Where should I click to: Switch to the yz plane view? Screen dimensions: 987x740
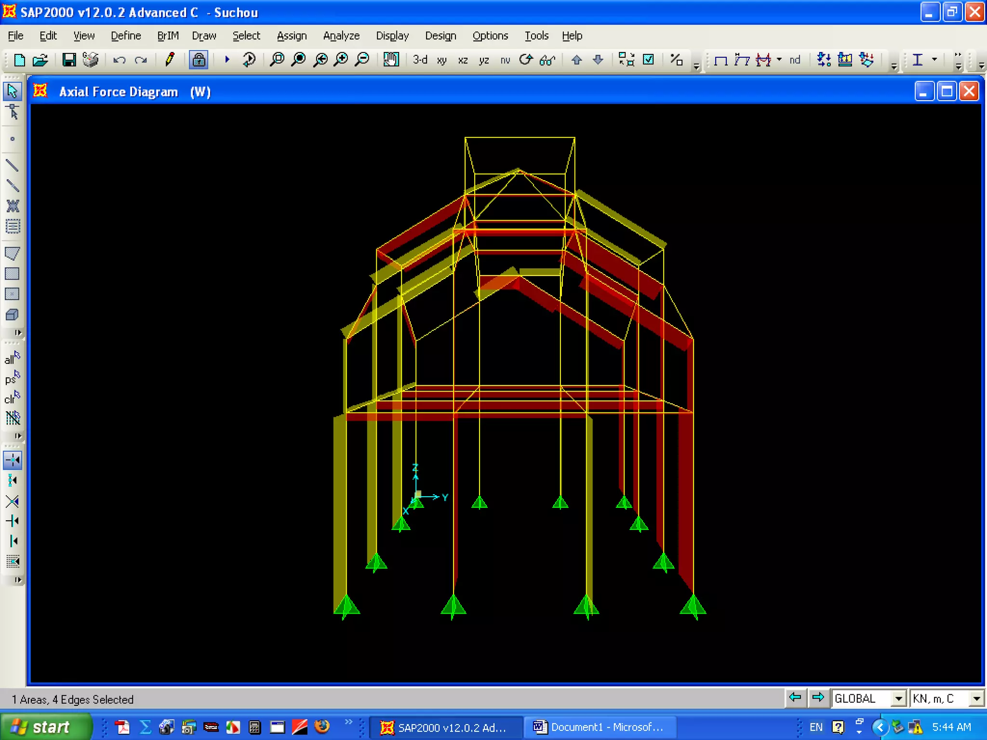pyautogui.click(x=484, y=60)
